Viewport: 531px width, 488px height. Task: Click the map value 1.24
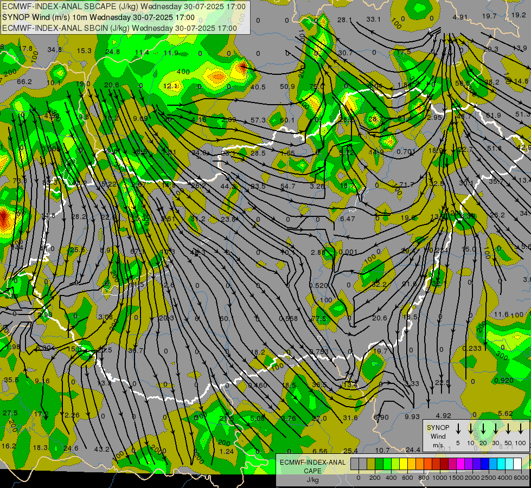click(227, 452)
